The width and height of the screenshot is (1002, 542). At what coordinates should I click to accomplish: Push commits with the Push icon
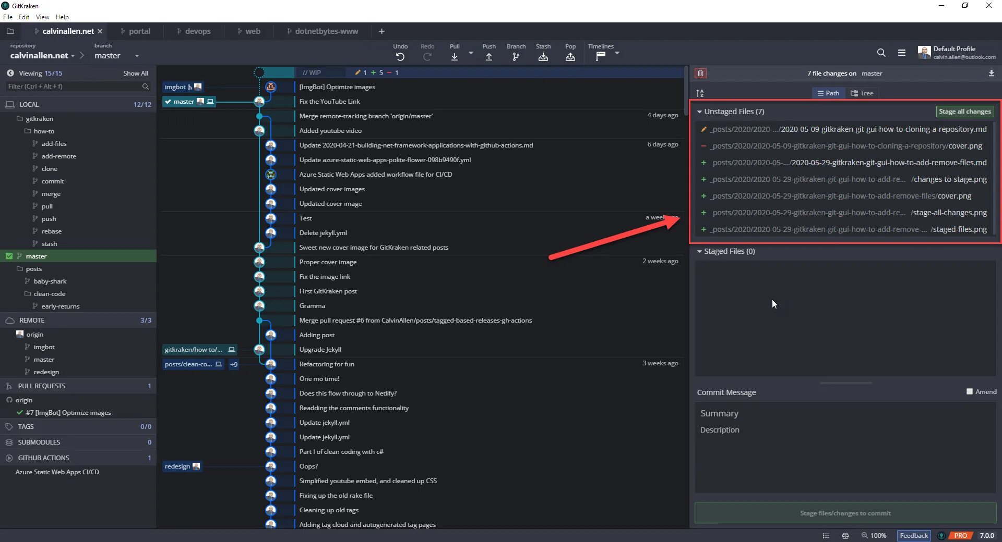489,57
